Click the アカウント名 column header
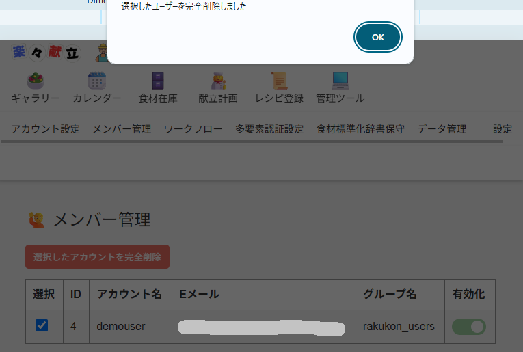 pyautogui.click(x=129, y=294)
